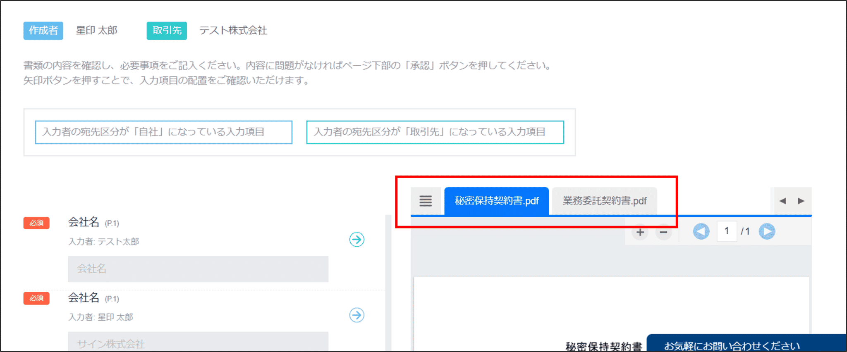
Task: Click locate arrow for 星印 太郎's 会社名 field
Action: pos(357,315)
